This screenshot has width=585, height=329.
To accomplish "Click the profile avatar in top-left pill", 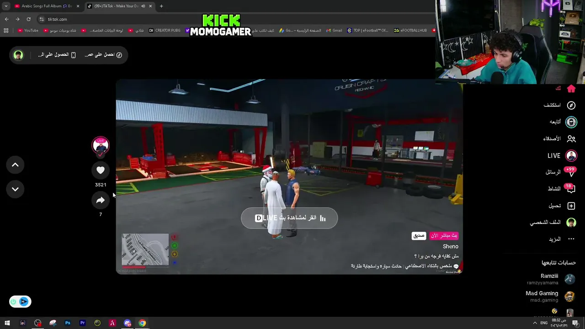I will click(18, 55).
